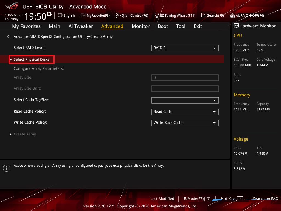Screen dimensions: 281x211
Task: Click the Array Size input field
Action: coord(185,78)
